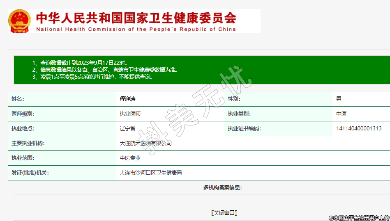390x221 pixels.
Task: Click the 中医 practice category value
Action: (341, 114)
